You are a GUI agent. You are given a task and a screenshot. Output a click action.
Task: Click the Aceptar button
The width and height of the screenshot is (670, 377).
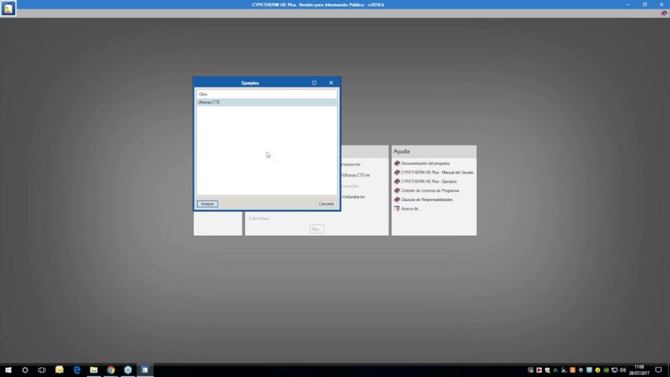pyautogui.click(x=207, y=204)
